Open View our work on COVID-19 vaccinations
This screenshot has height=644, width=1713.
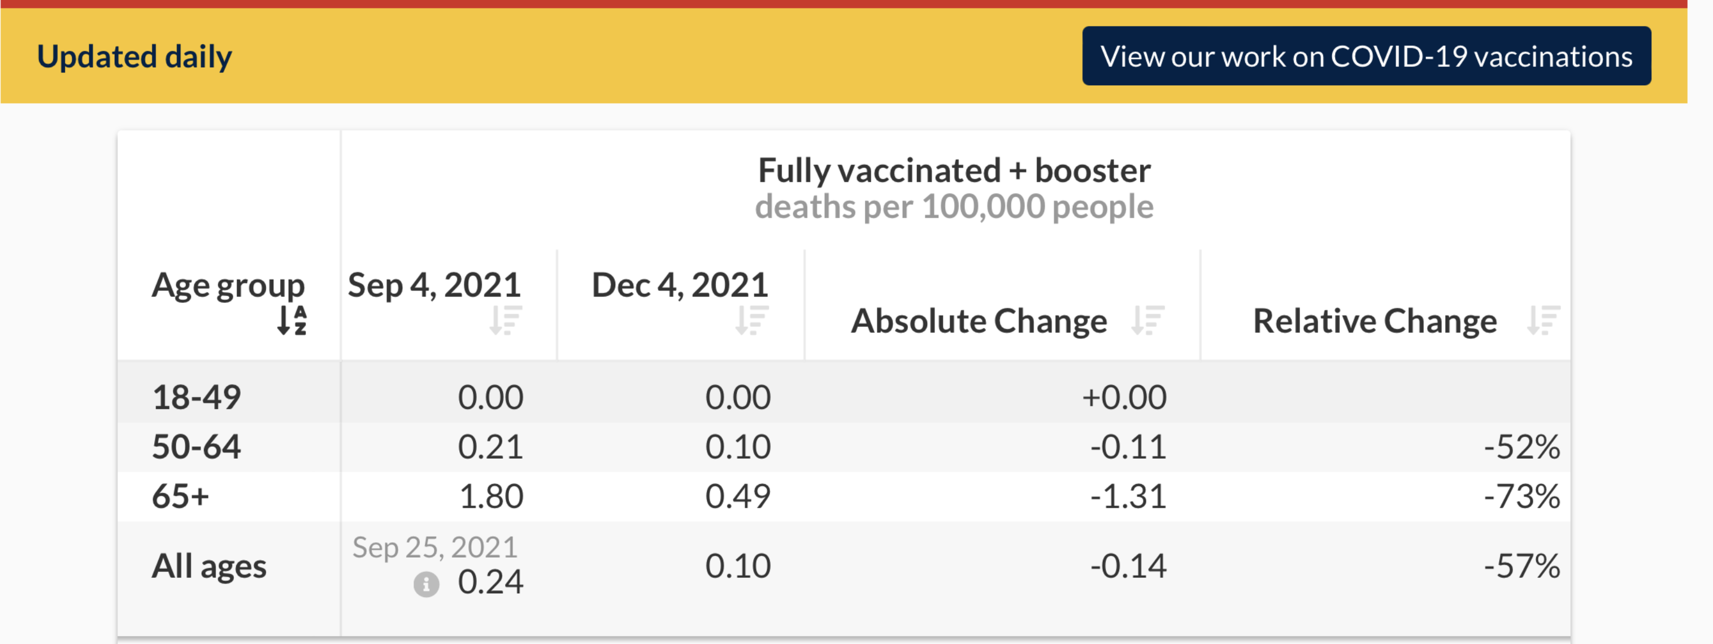tap(1366, 56)
